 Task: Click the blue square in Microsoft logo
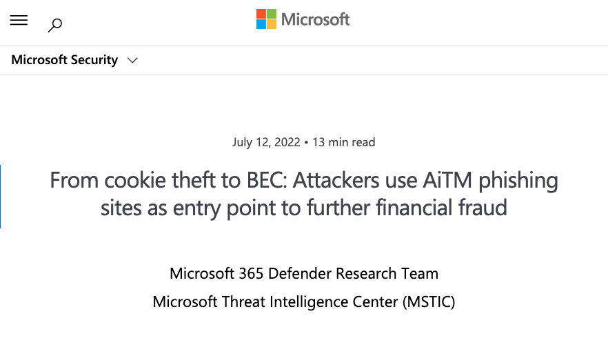261,24
